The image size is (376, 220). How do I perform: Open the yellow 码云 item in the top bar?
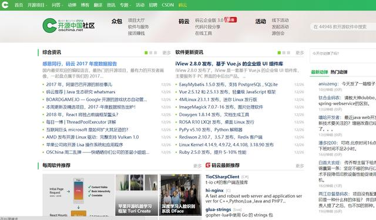pos(183,5)
